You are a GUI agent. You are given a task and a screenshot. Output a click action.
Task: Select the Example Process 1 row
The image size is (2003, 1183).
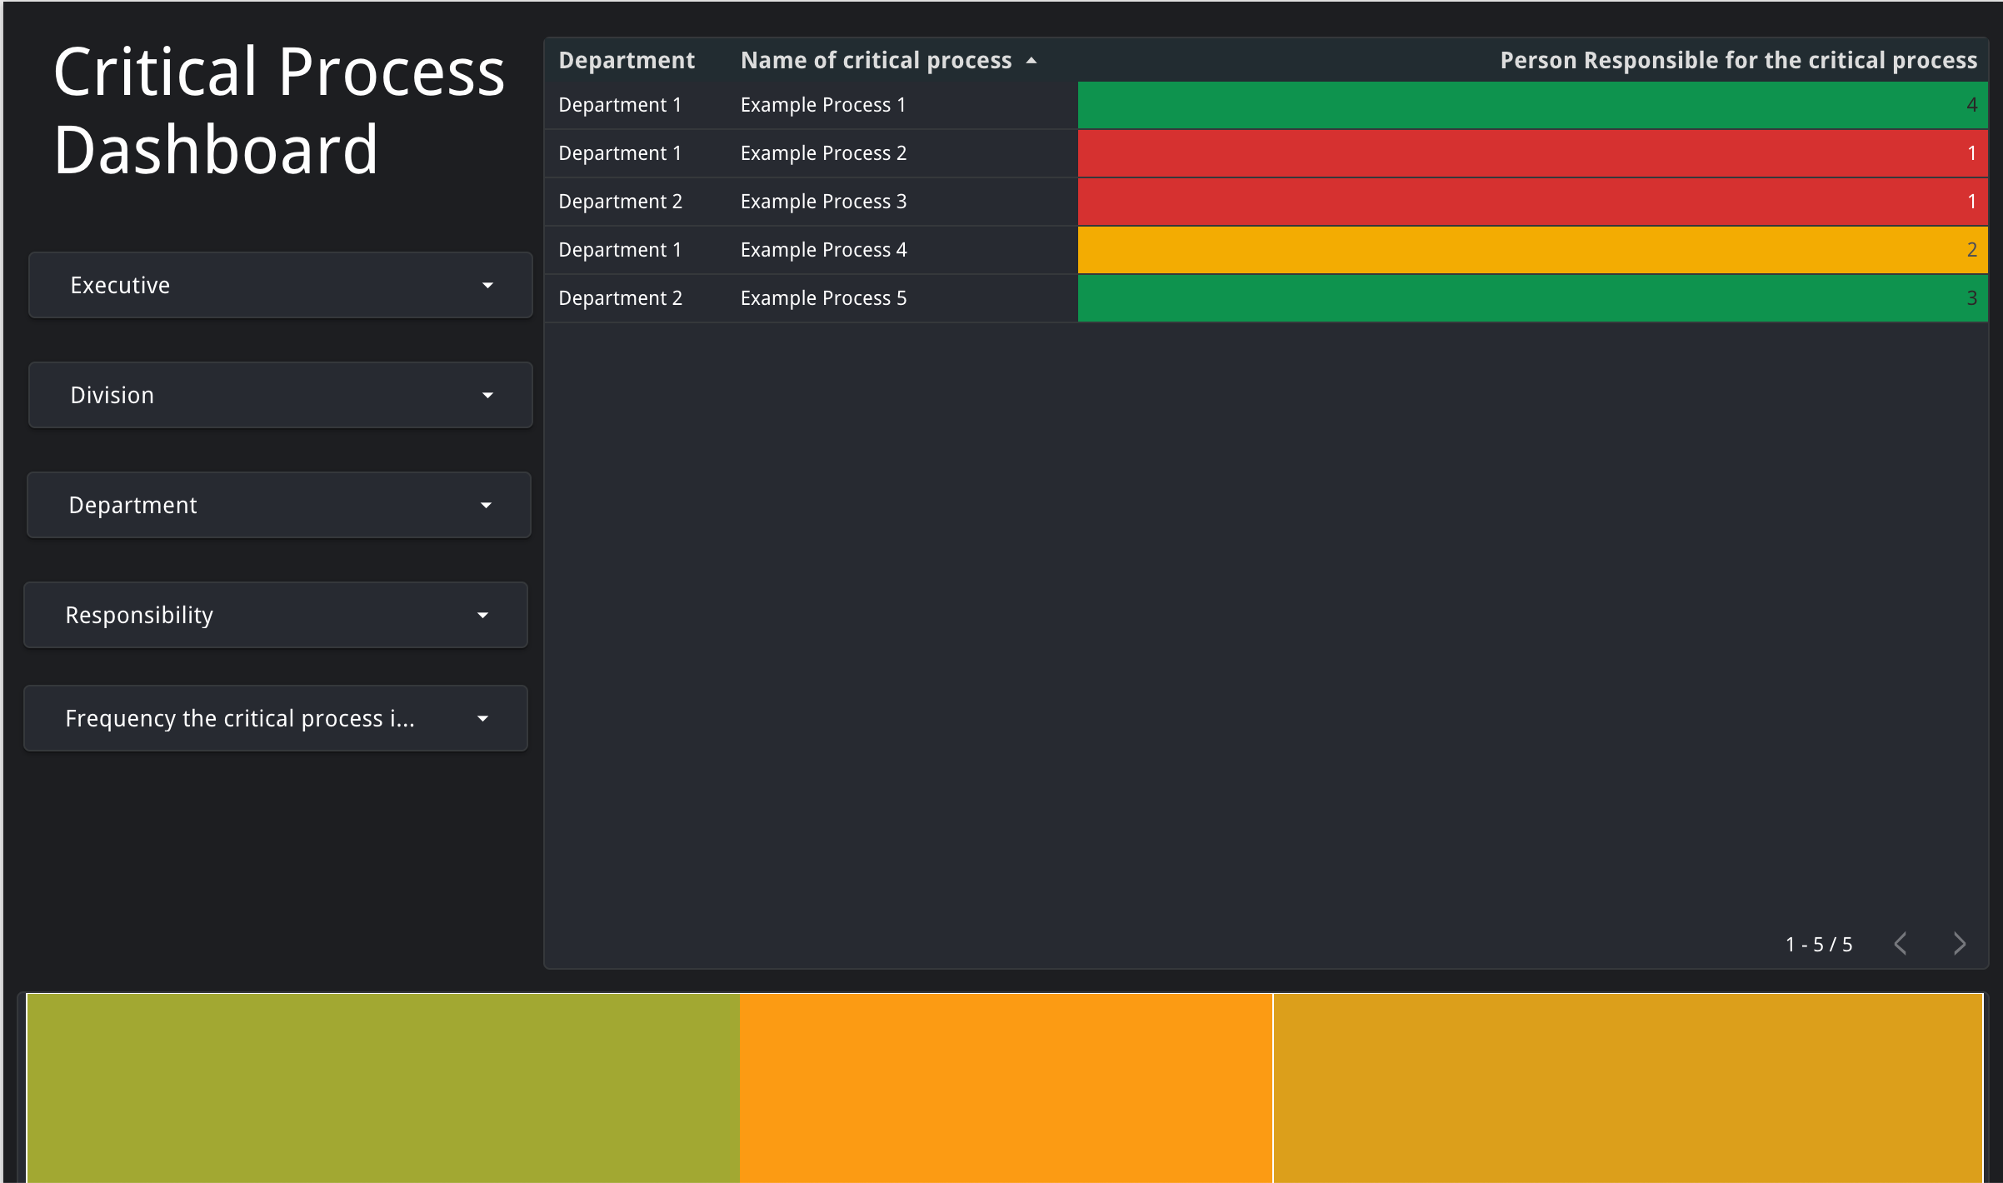822,105
